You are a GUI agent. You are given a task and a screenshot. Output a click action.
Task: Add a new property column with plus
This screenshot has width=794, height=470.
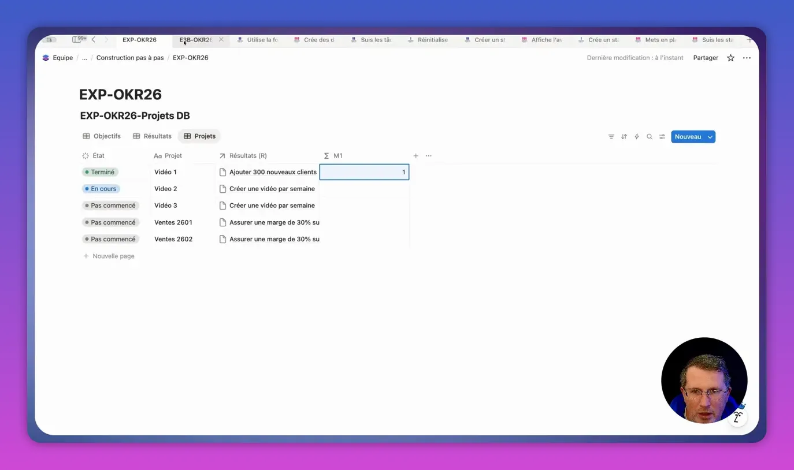pyautogui.click(x=415, y=156)
